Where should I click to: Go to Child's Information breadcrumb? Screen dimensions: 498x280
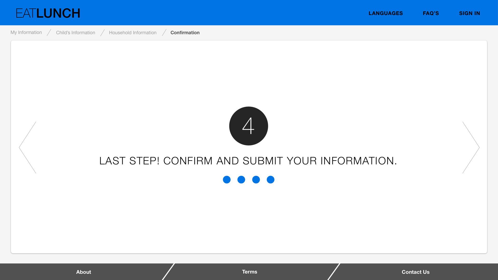75,33
